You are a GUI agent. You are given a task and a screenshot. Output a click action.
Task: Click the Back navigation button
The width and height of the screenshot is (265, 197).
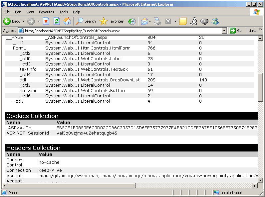point(12,21)
